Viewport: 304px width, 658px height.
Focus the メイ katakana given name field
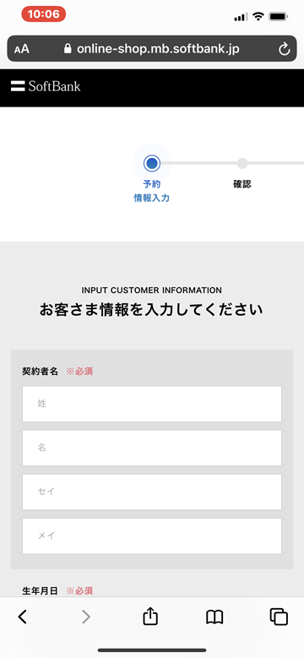pyautogui.click(x=152, y=536)
